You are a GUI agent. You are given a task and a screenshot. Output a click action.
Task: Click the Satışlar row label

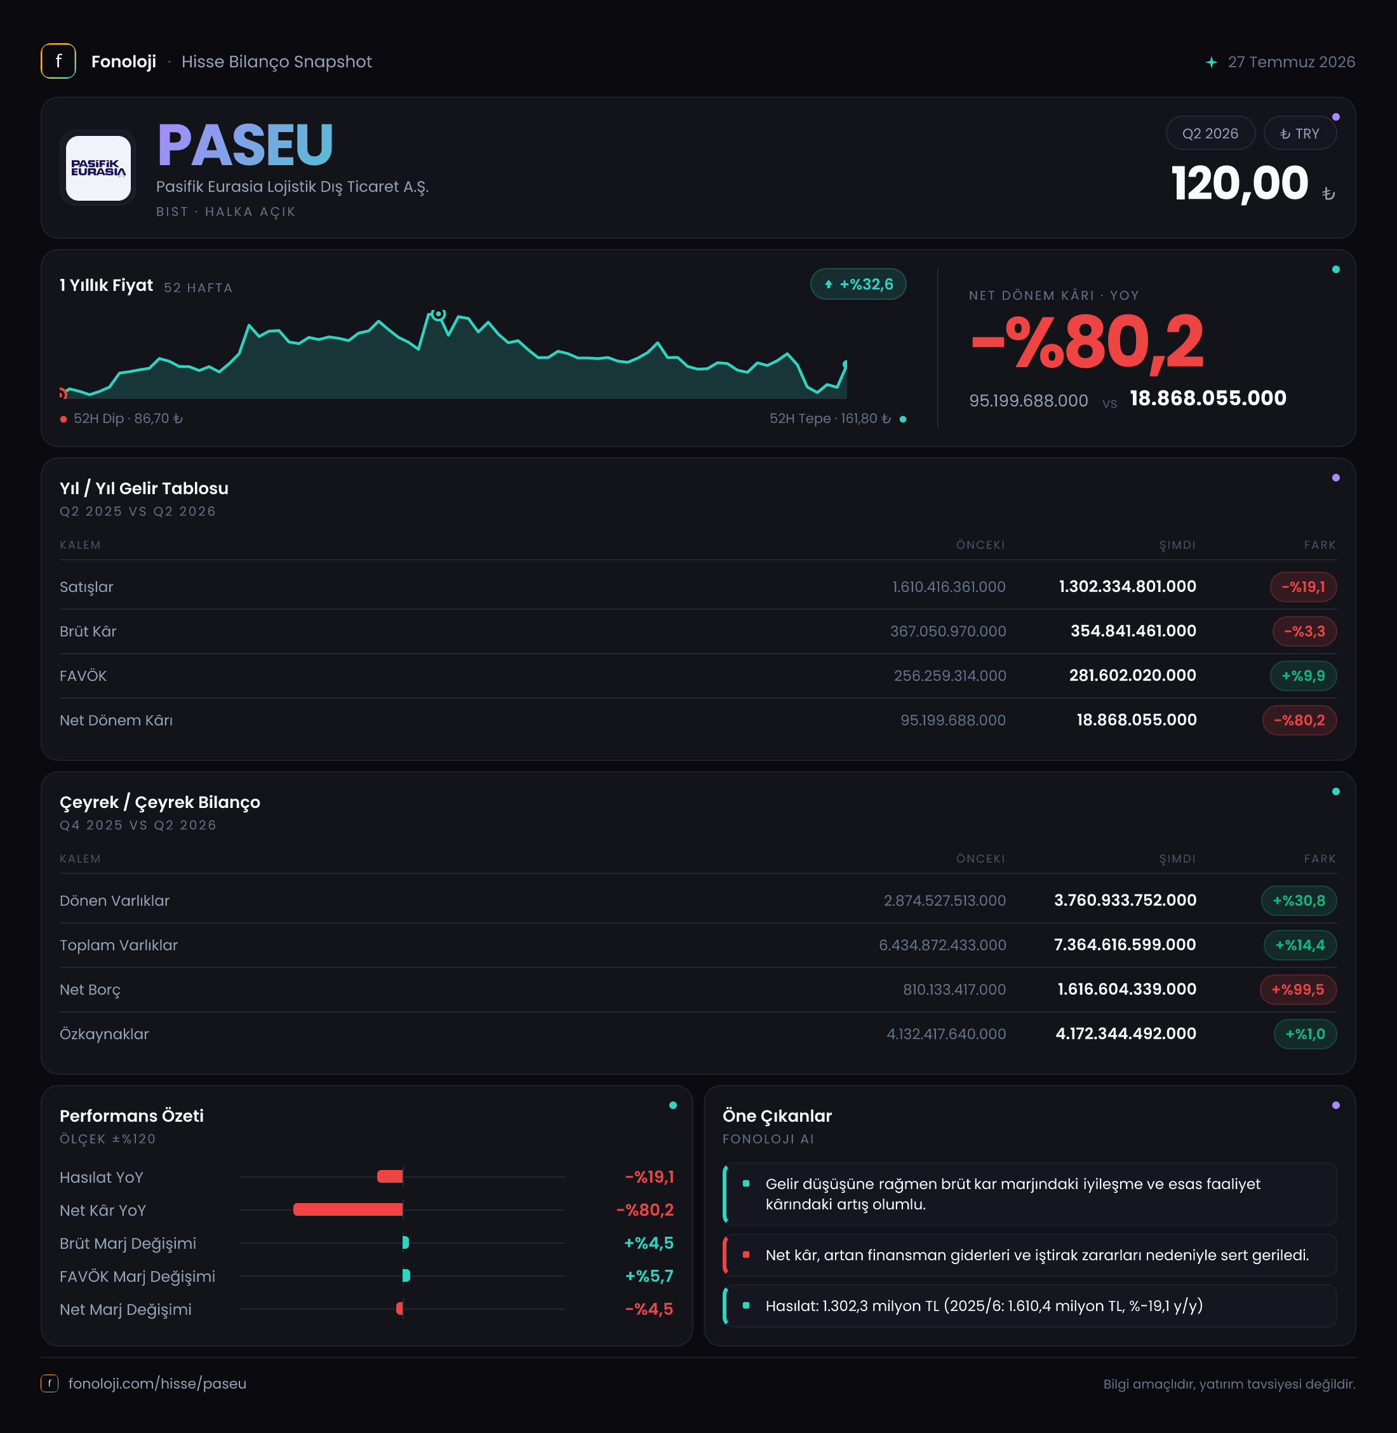[x=86, y=586]
